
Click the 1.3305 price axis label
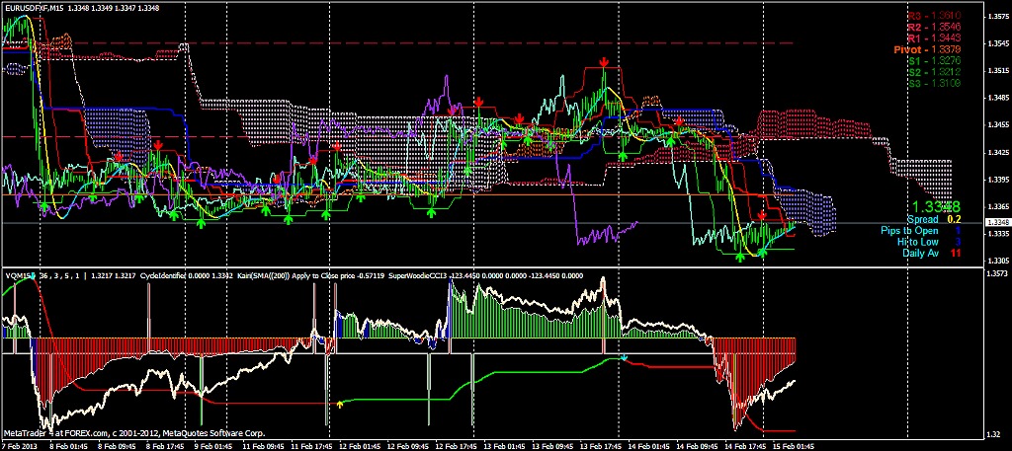(997, 262)
